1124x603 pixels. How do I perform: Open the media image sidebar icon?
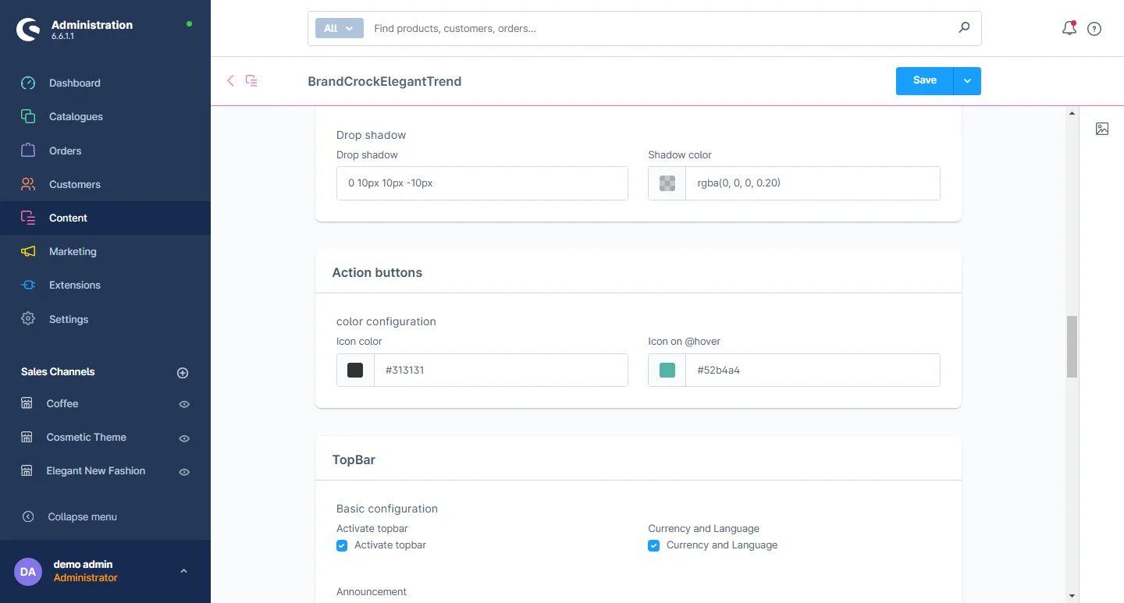1101,129
